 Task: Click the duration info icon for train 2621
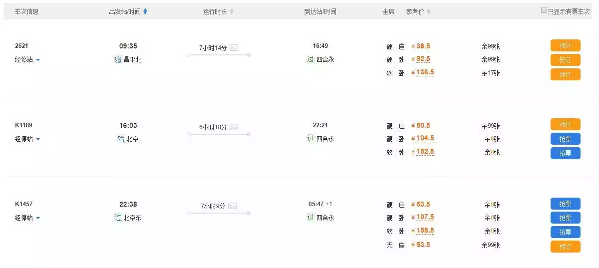click(234, 48)
